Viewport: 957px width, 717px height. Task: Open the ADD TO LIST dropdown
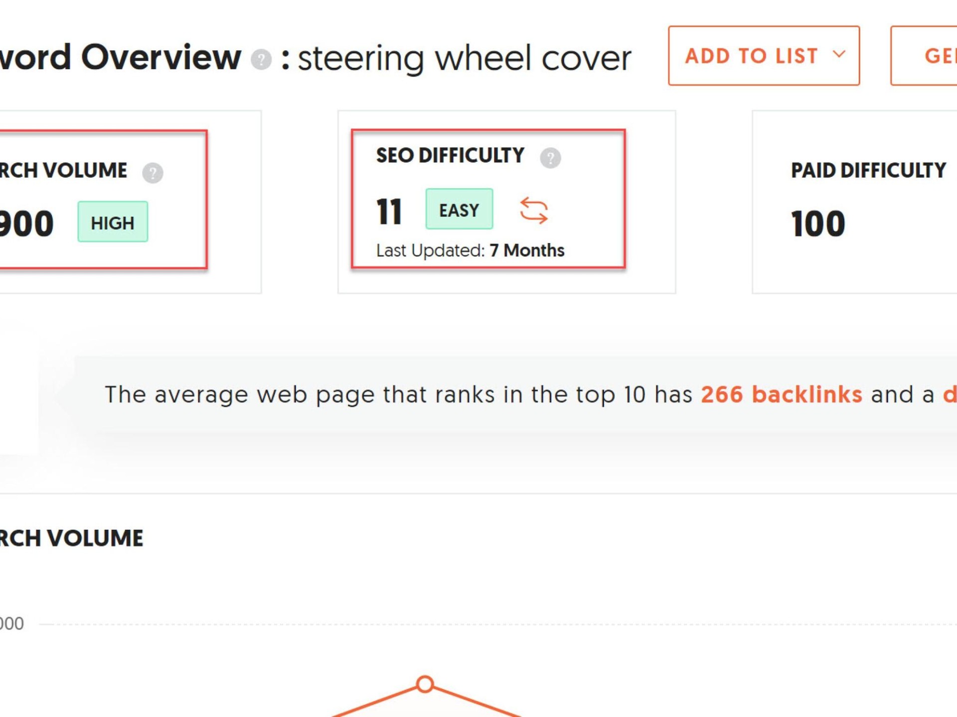[763, 56]
